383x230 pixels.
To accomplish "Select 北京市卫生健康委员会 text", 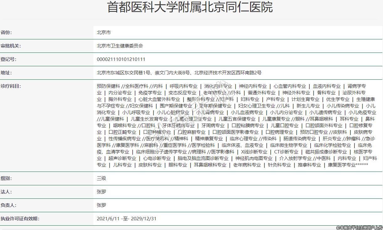I will coord(120,46).
